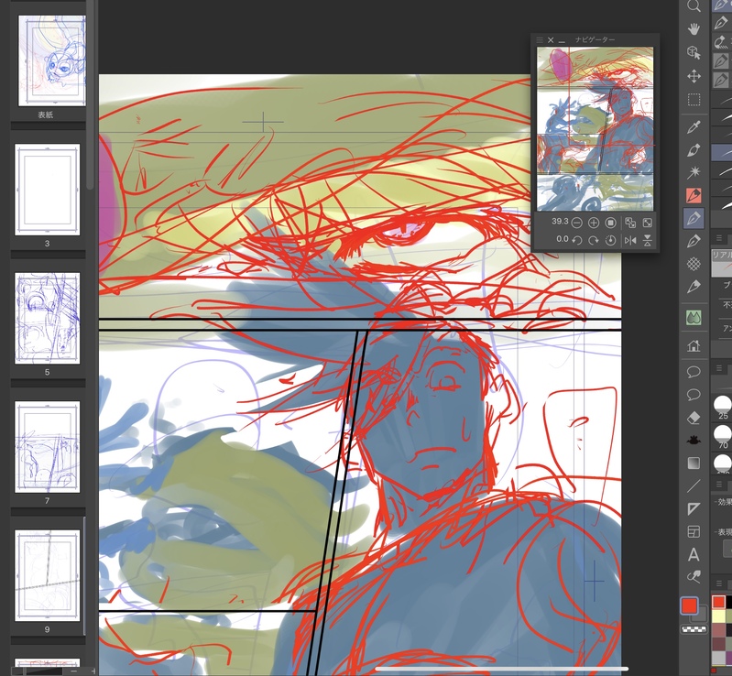Select the Auto select magic wand
732x676 pixels.
(694, 172)
